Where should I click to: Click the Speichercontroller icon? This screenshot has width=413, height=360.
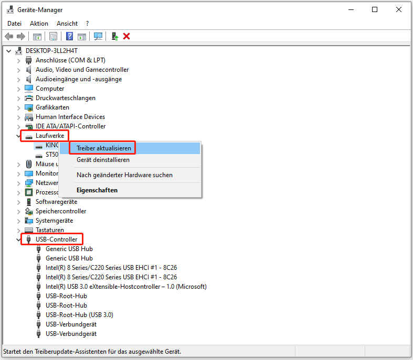click(x=29, y=211)
